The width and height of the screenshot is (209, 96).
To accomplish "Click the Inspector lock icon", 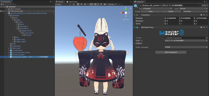I will [x=205, y=2].
